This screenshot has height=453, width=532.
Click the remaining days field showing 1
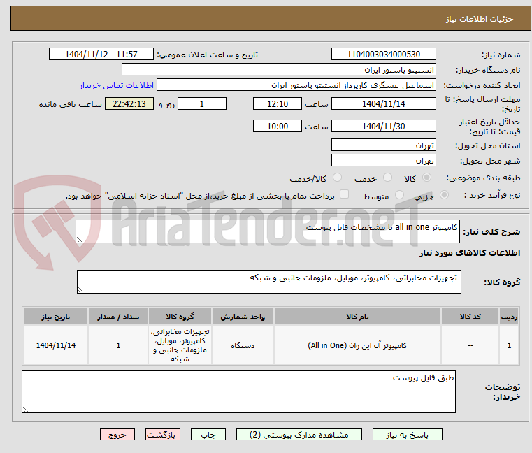click(202, 103)
